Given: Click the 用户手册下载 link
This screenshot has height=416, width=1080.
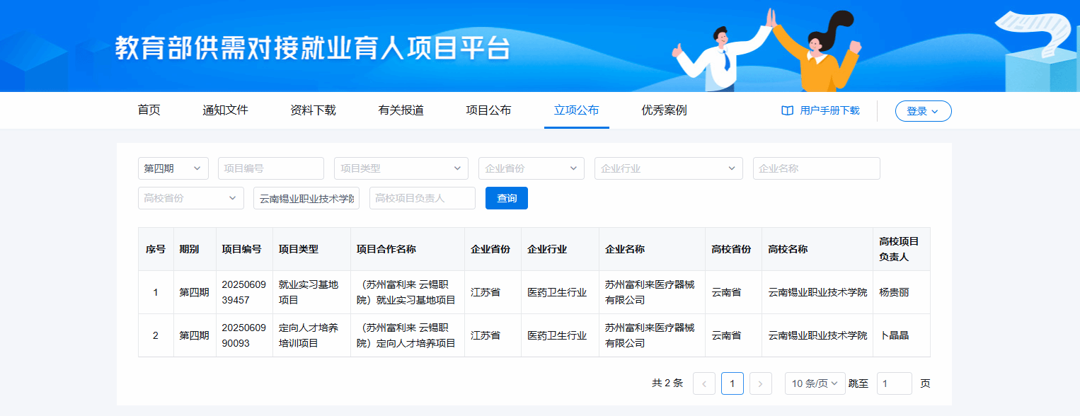Looking at the screenshot, I should 829,111.
